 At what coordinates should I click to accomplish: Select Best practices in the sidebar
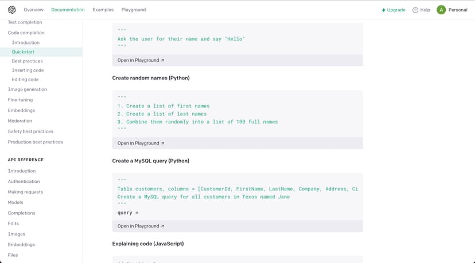pos(27,61)
